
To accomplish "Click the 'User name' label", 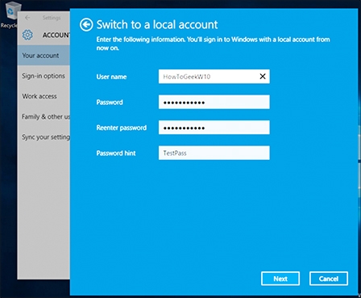I will click(111, 77).
